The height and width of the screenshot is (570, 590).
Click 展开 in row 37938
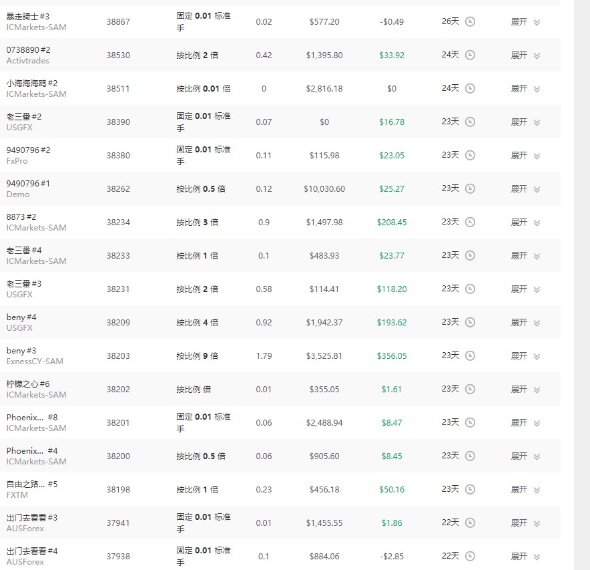click(x=519, y=556)
